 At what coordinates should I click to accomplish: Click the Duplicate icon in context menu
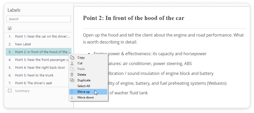tap(72, 80)
